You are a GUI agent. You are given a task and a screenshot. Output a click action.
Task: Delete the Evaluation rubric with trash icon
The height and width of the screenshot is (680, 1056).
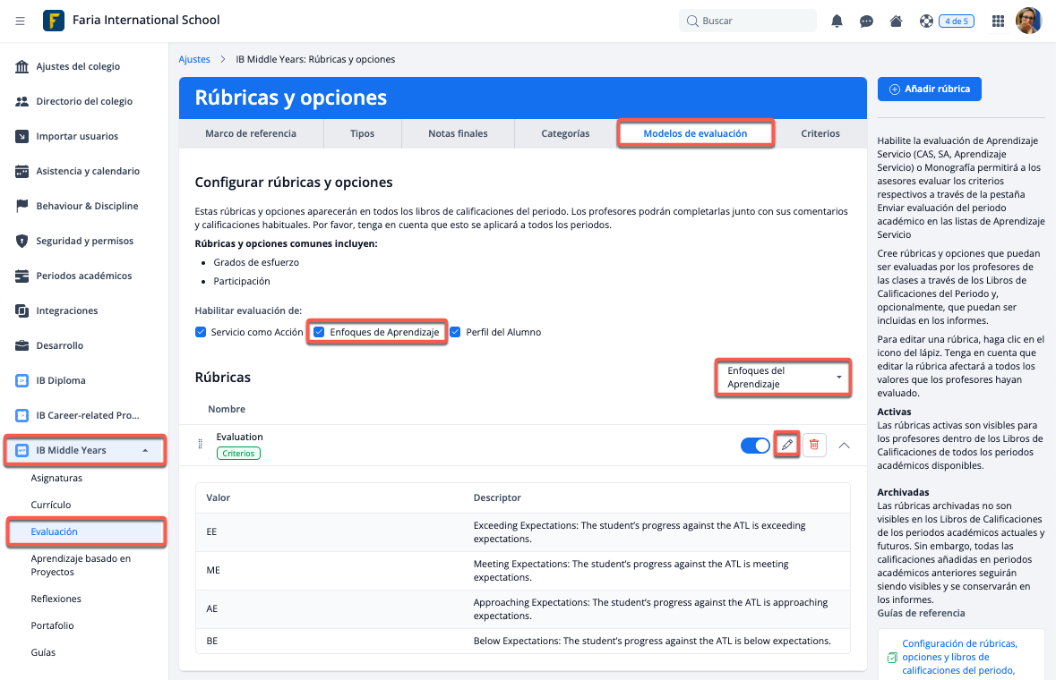813,445
